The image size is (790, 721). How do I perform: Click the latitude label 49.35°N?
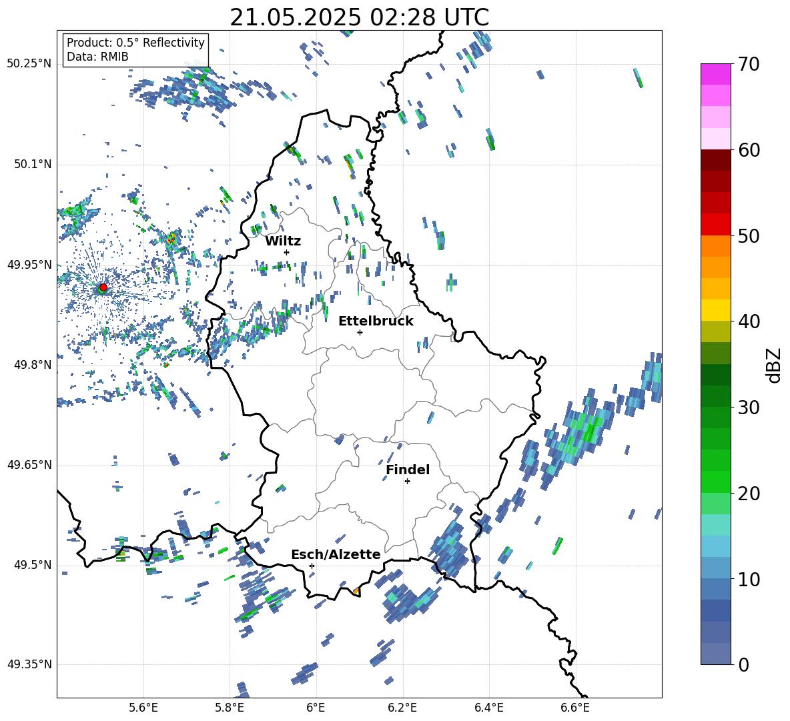[29, 664]
